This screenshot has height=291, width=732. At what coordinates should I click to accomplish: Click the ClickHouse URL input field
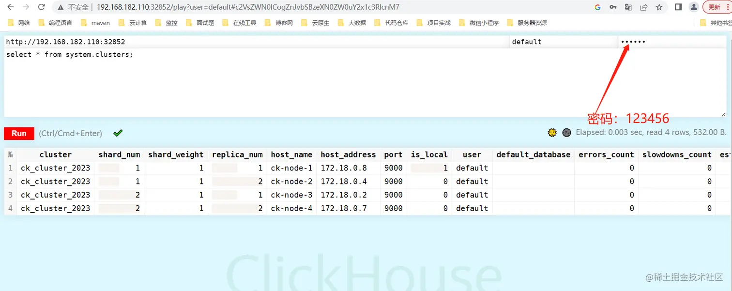pyautogui.click(x=257, y=42)
